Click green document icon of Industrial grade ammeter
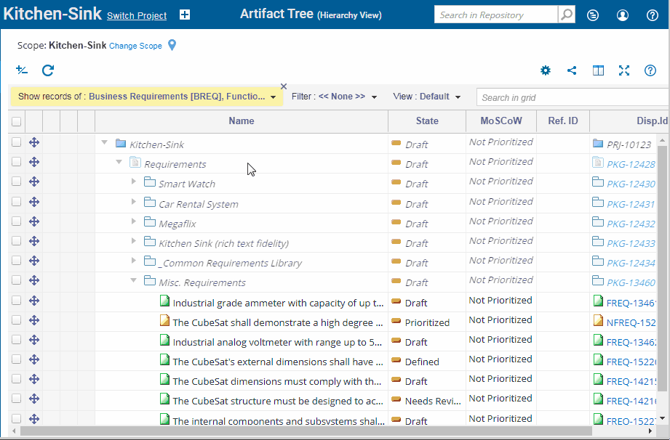Screen dimensions: 670x440 (164, 301)
